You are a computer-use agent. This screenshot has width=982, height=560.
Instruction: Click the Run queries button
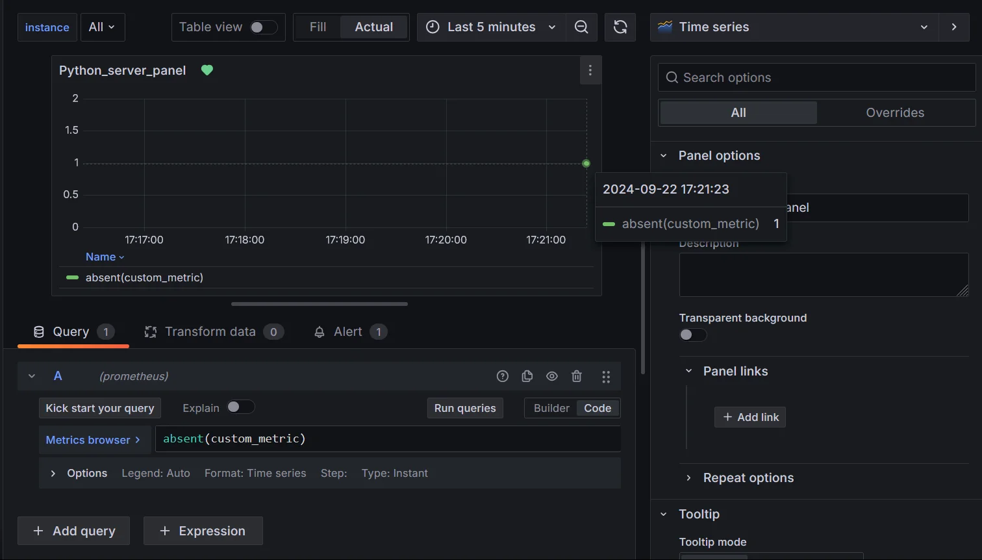tap(465, 408)
